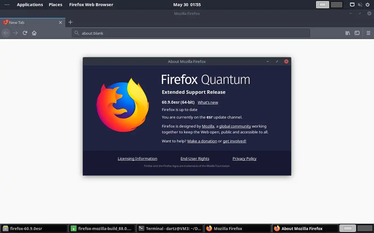Open a new tab with plus button
Viewport: 374px width, 233px height.
(70, 22)
